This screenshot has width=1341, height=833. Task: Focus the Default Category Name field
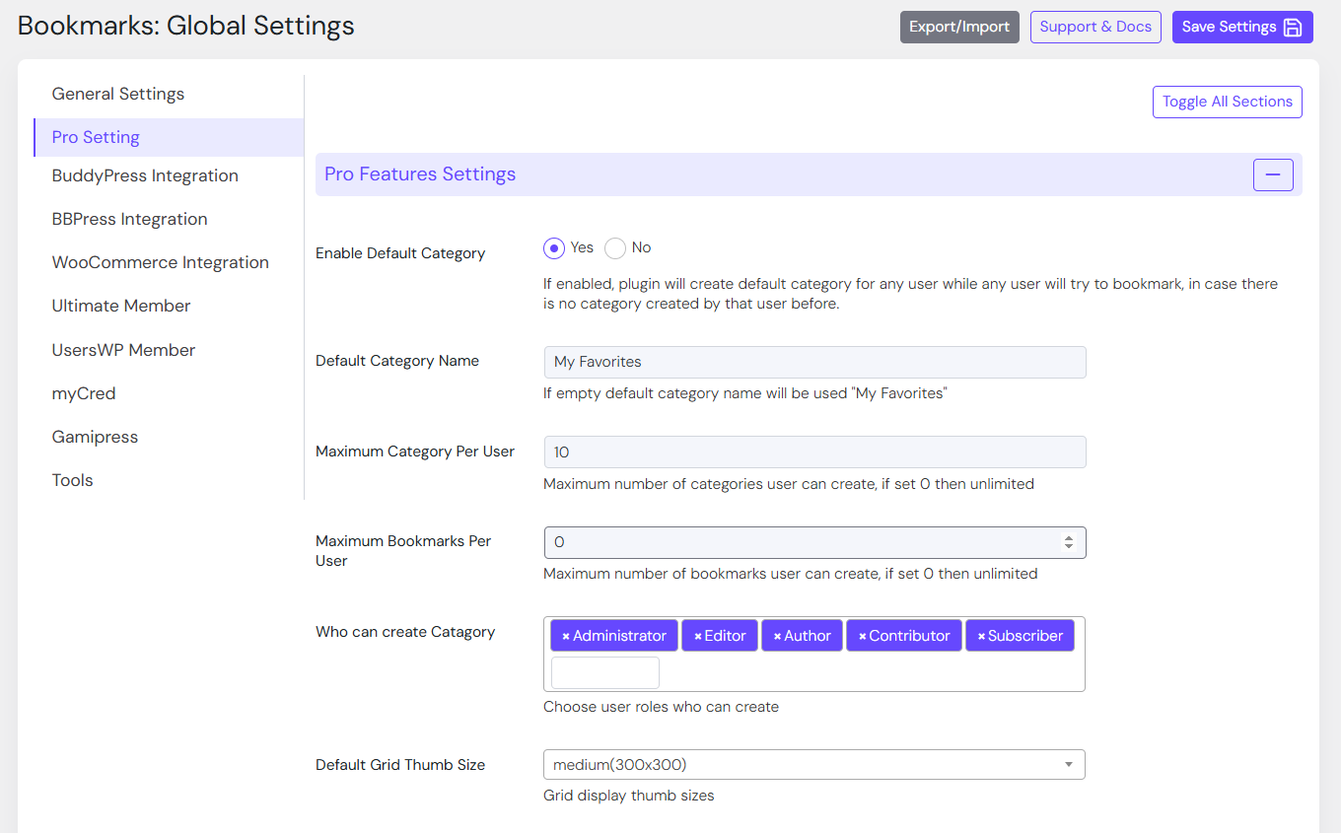[814, 362]
